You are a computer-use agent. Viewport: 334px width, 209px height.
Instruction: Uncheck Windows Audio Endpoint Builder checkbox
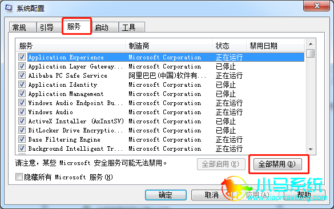tap(22, 103)
